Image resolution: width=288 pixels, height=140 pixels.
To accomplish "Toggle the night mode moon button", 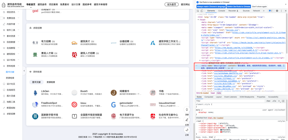I will pos(187,130).
